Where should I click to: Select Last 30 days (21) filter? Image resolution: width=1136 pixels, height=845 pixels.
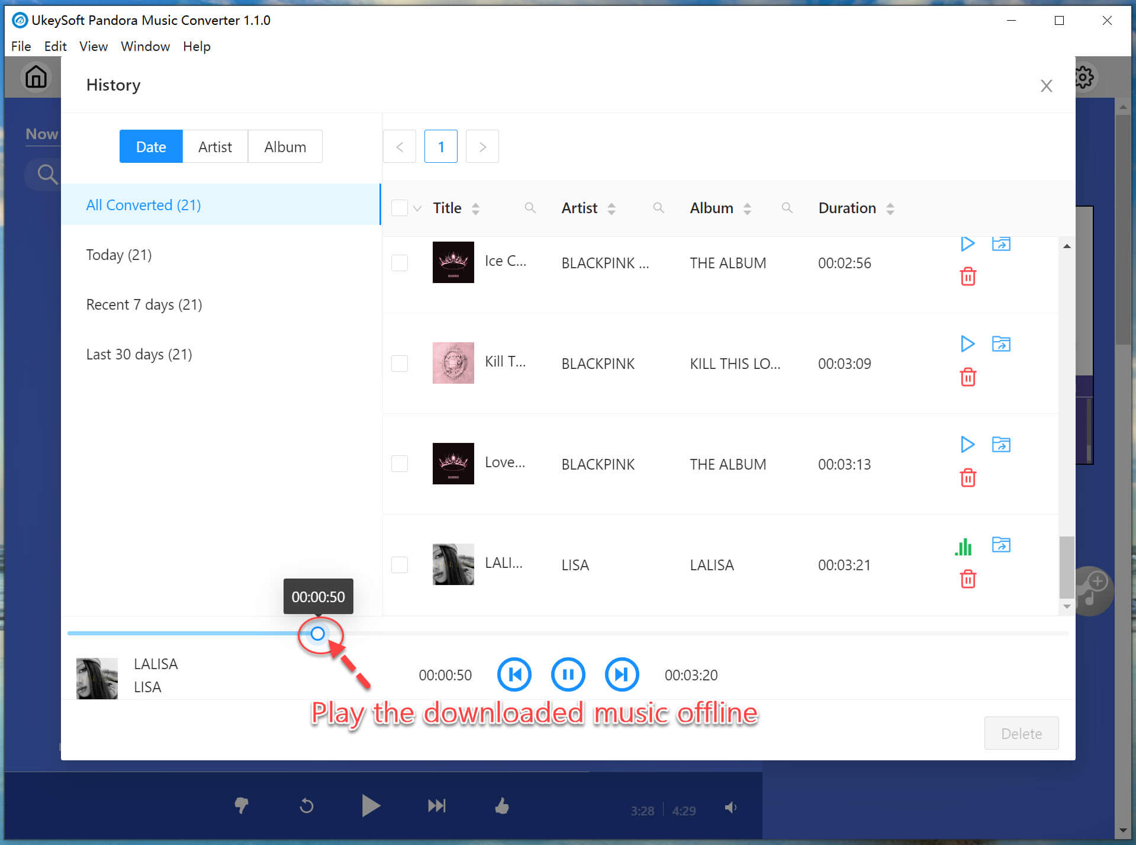[221, 354]
